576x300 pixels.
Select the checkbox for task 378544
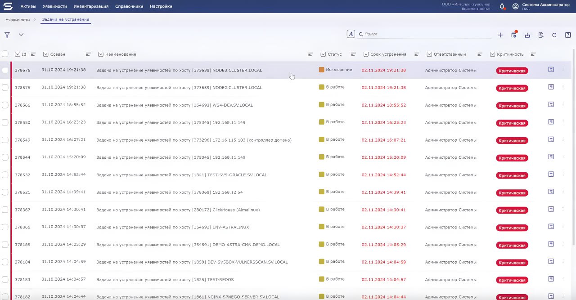point(5,157)
